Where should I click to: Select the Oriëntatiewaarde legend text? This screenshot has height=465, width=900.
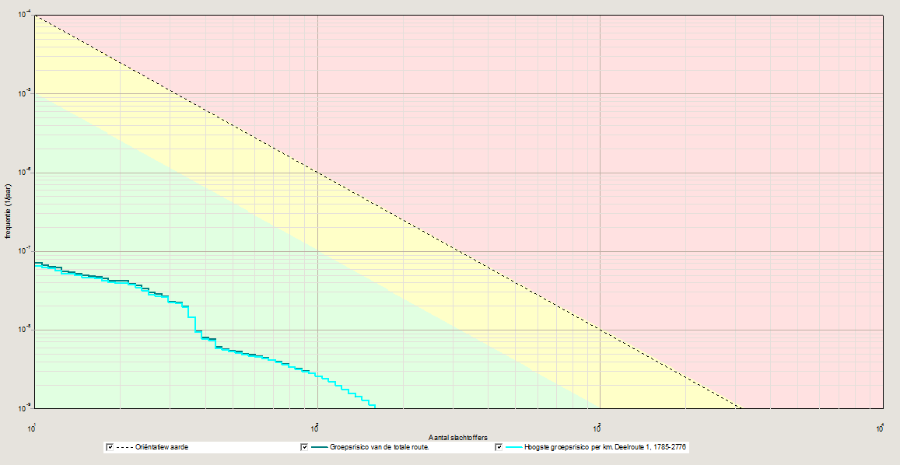(x=162, y=447)
